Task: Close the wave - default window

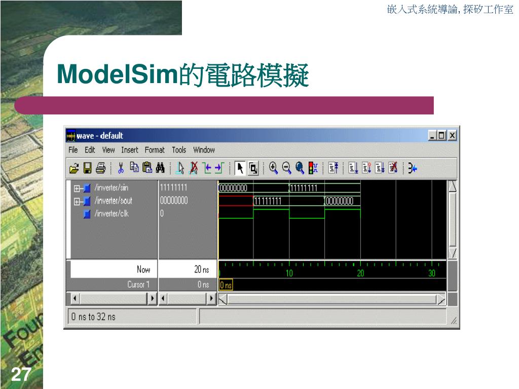Action: 452,135
